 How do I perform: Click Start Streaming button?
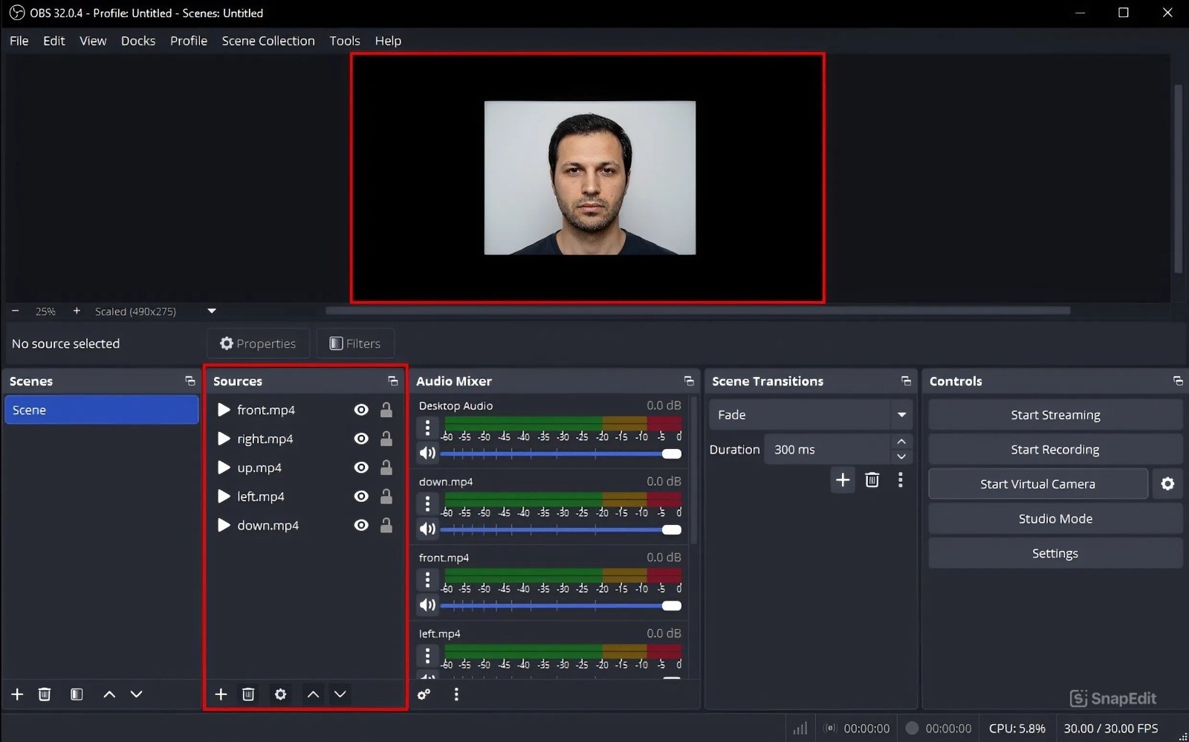tap(1055, 415)
